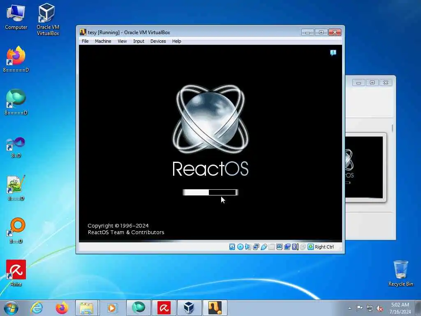Click the scrollbar in background Manager window
This screenshot has height=316, width=421.
tap(392, 128)
